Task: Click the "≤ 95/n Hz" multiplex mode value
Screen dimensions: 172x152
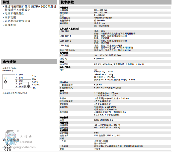Action: click(108, 88)
